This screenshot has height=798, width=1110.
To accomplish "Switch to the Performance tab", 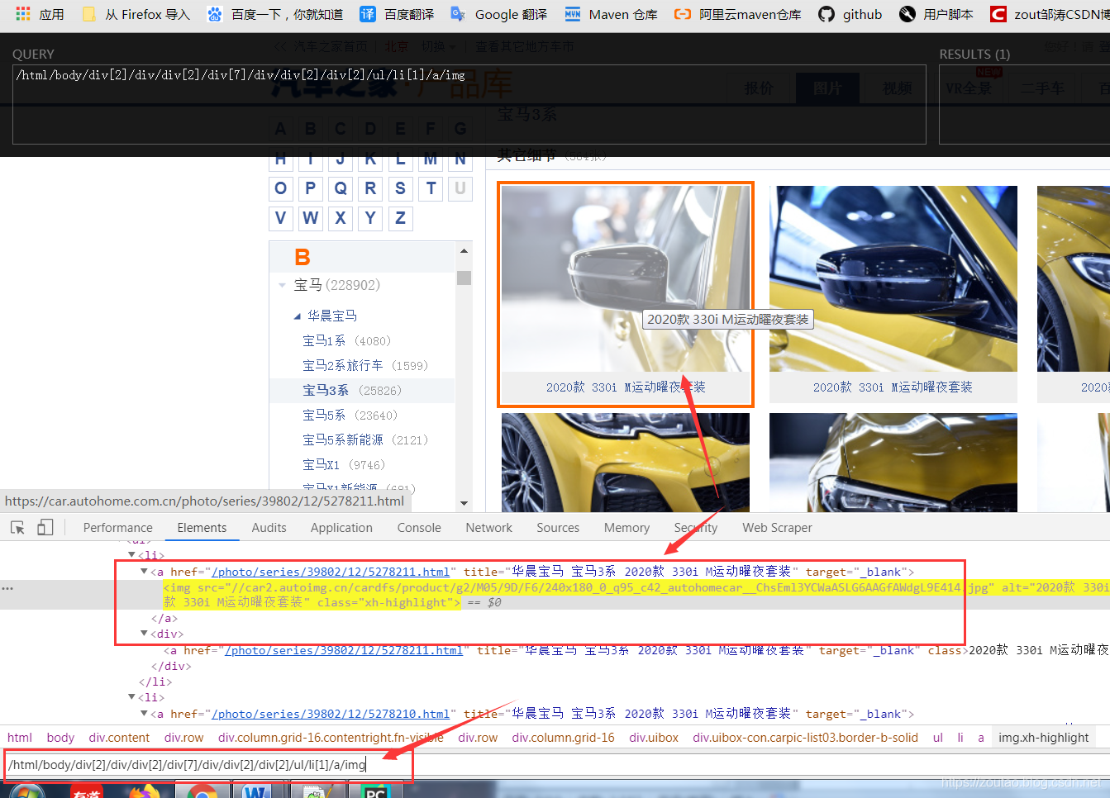I will [117, 527].
